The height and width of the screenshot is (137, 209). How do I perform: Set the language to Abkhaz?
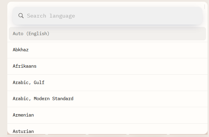[21, 50]
